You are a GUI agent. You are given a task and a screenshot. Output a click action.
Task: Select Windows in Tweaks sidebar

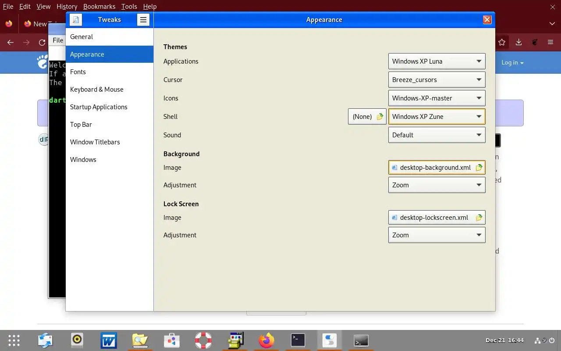(x=110, y=160)
